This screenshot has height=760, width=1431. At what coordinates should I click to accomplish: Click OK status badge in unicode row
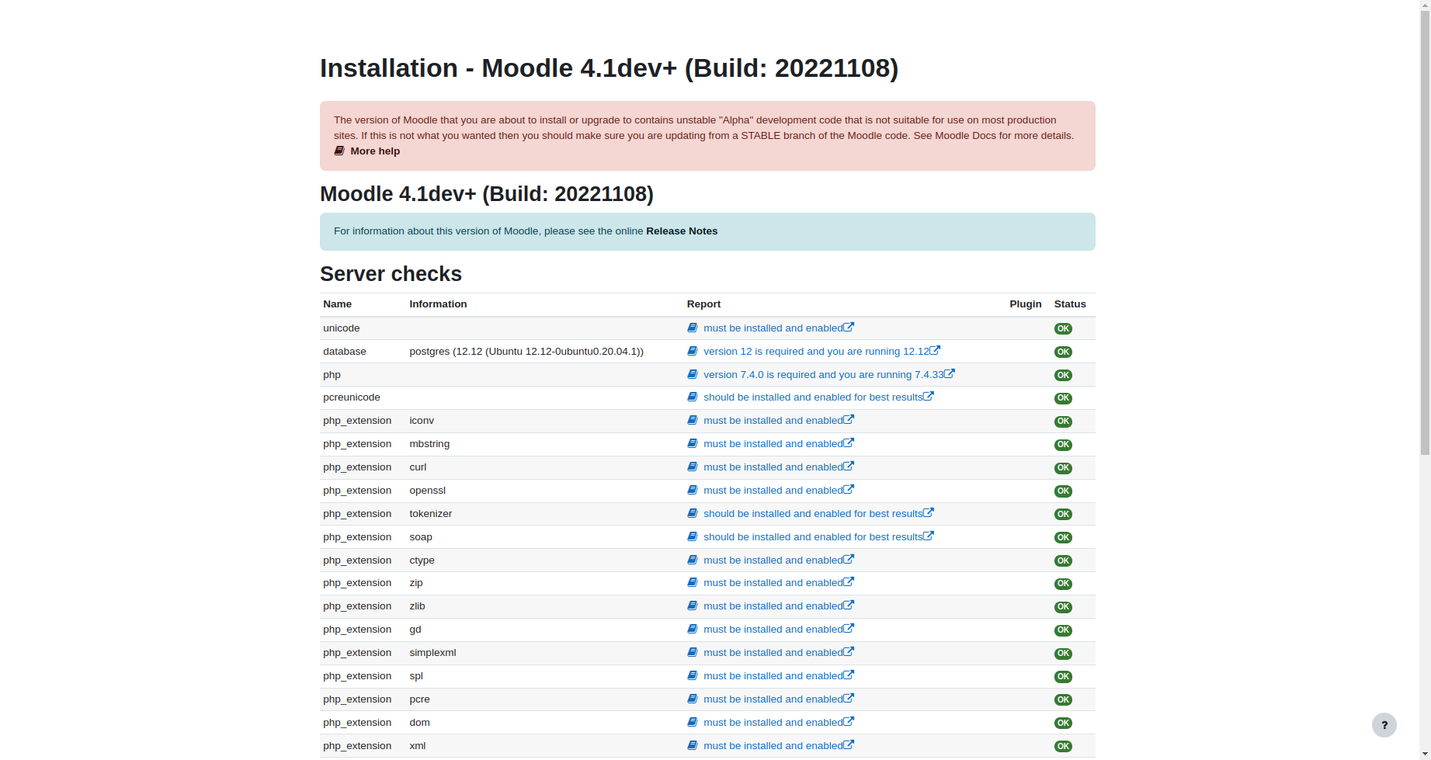1063,328
